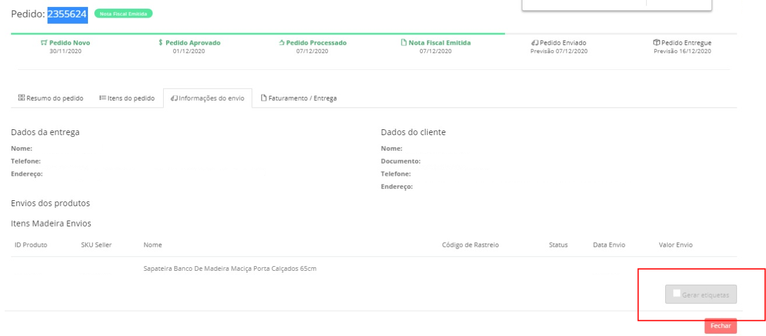
Task: Click the Documento label under Dados do cliente
Action: 401,161
